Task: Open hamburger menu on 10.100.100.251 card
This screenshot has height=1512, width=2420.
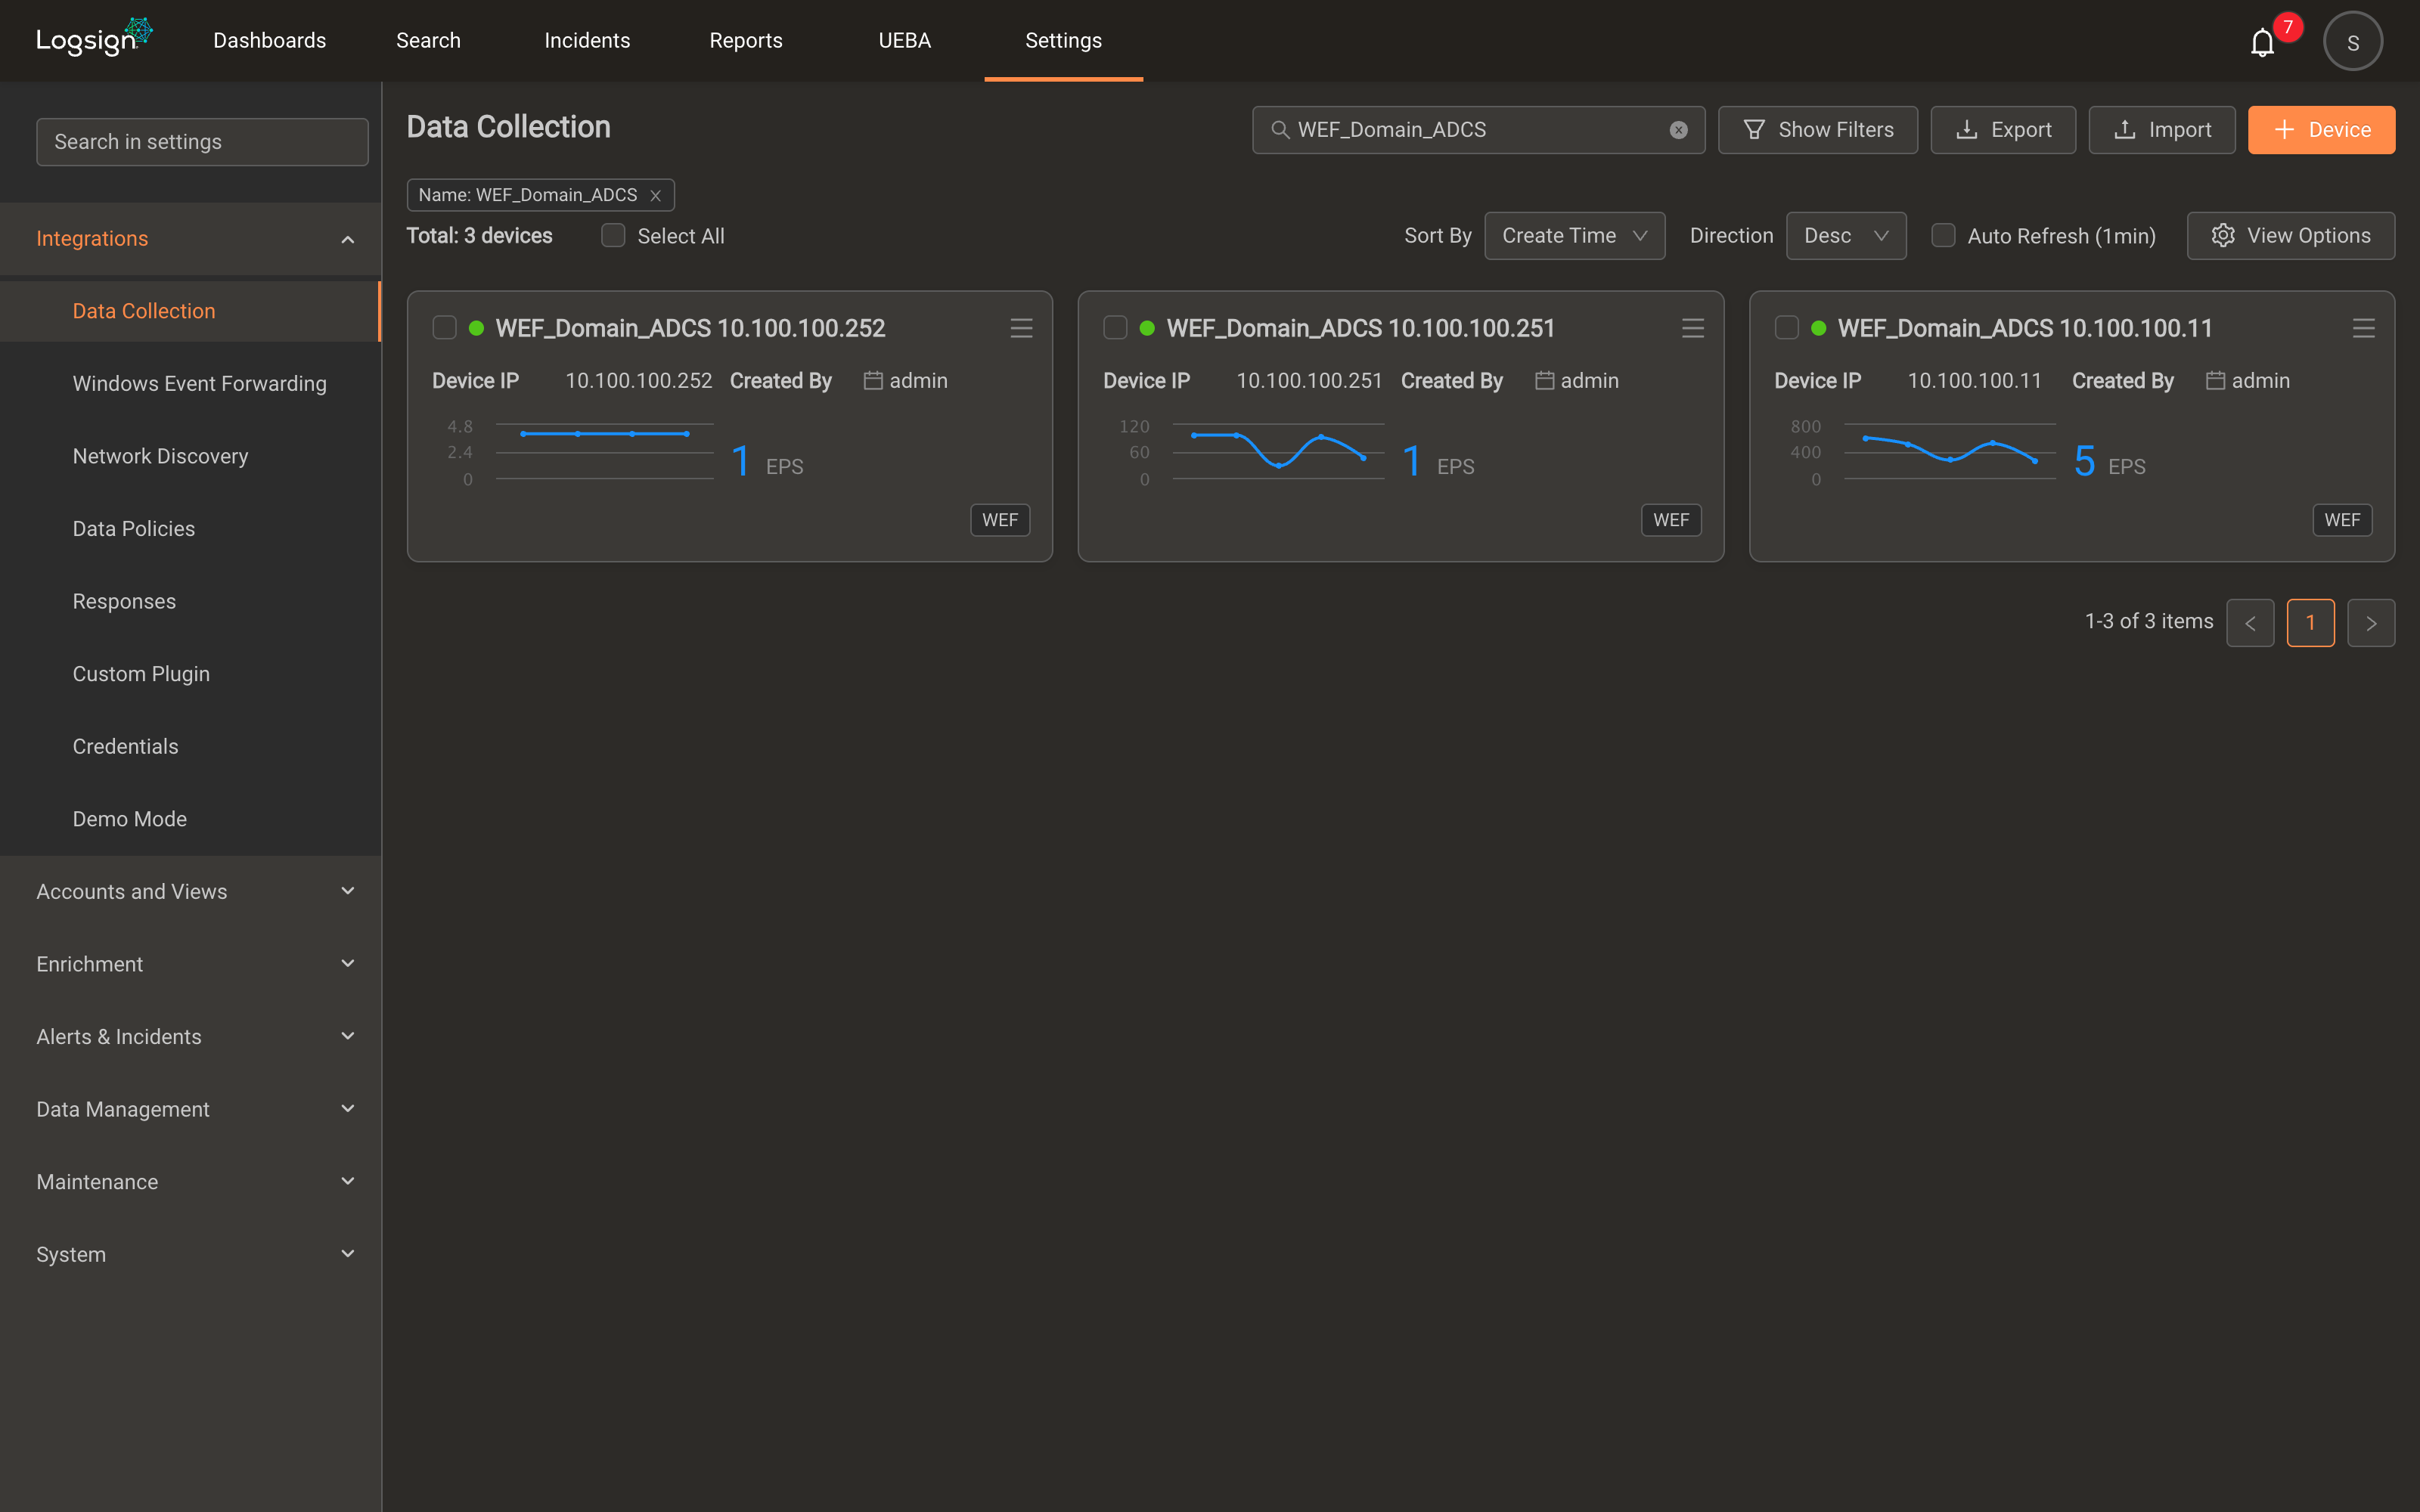Action: (x=1692, y=328)
